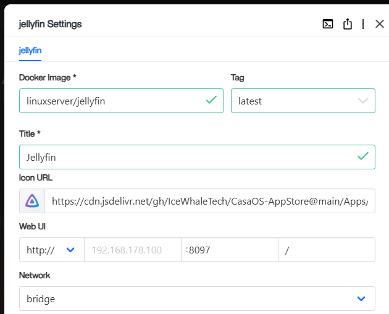This screenshot has height=314, width=389.
Task: Click the Icon URL text field
Action: 210,201
